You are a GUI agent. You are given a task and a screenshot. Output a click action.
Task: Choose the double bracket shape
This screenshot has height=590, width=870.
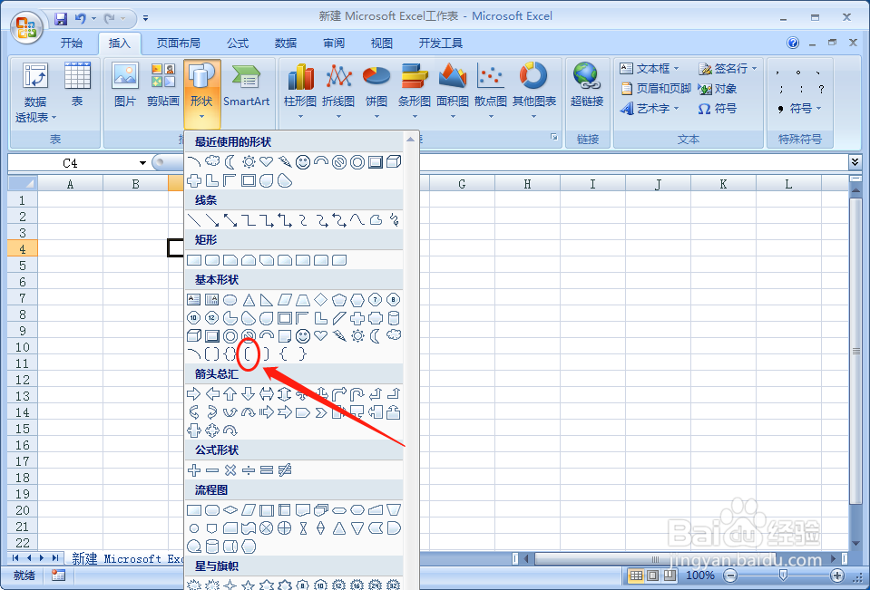click(212, 353)
